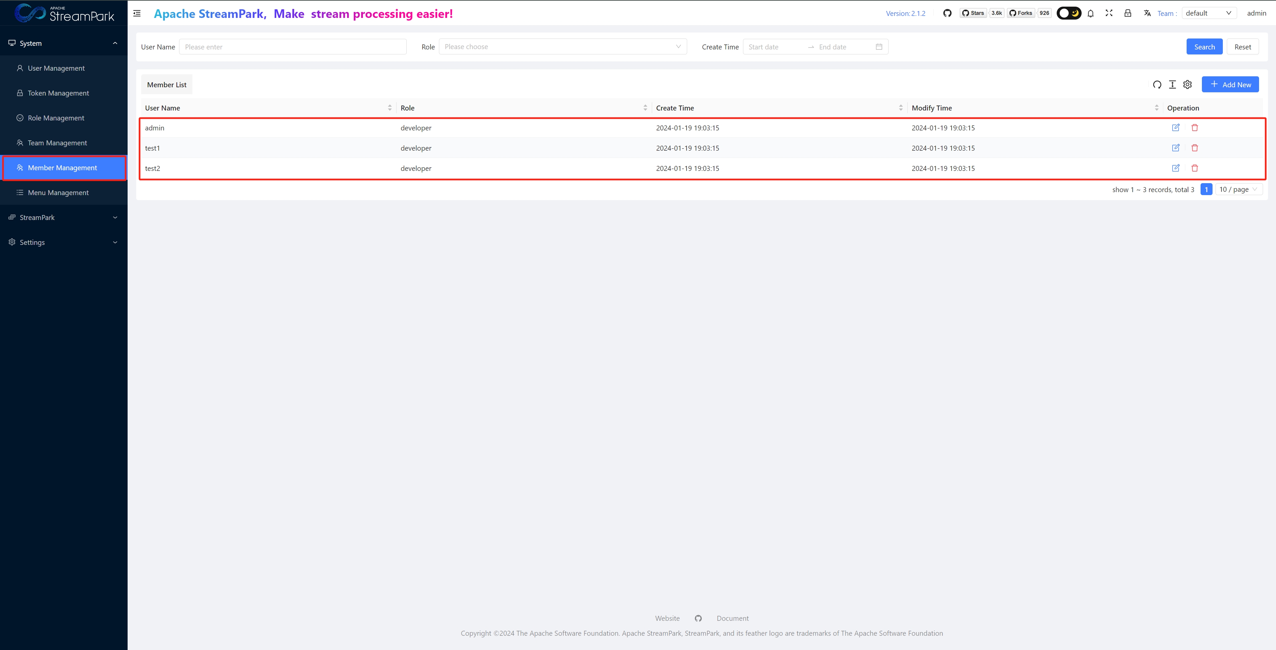This screenshot has height=650, width=1276.
Task: Click the lock screen icon
Action: (x=1127, y=13)
